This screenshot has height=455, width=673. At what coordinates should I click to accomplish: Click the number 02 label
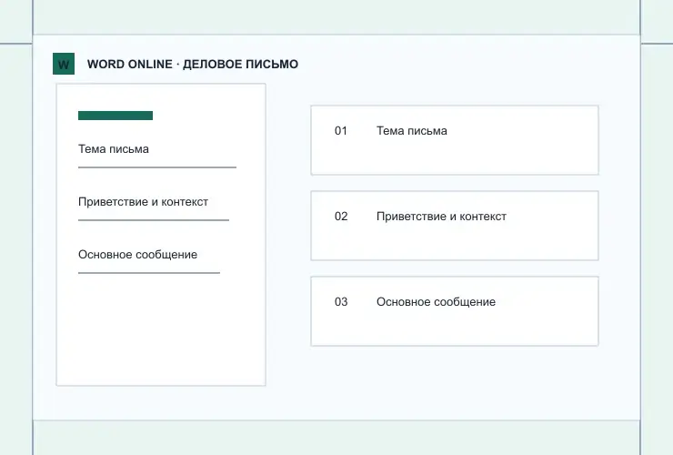(341, 216)
